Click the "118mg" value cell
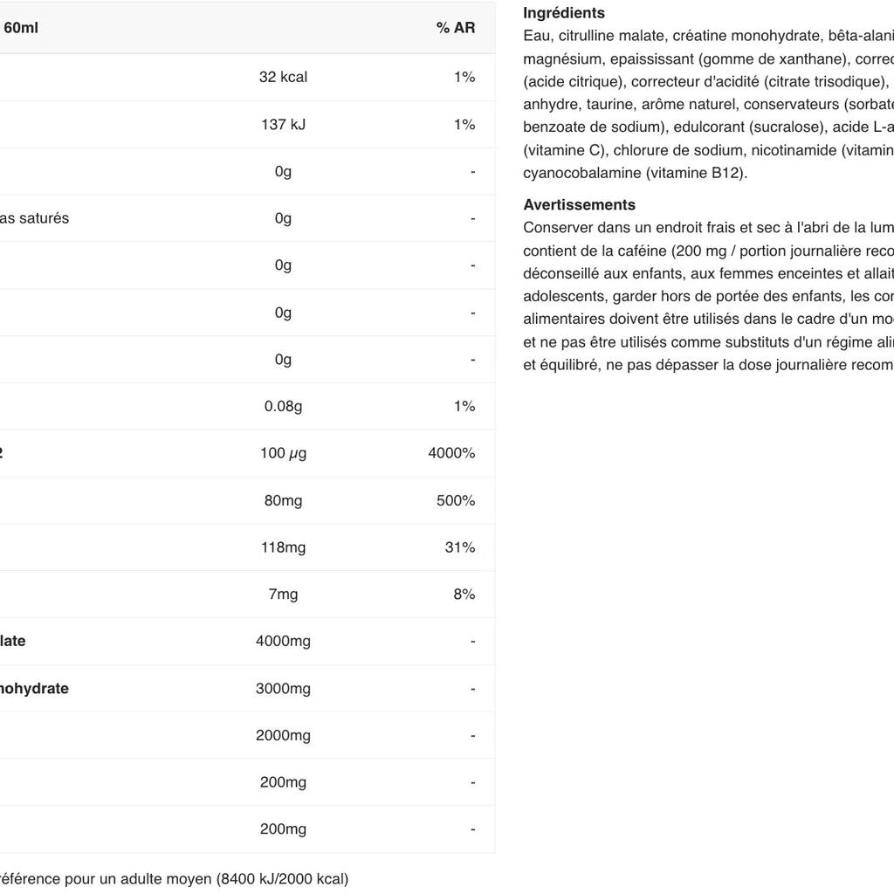Image resolution: width=894 pixels, height=894 pixels. point(283,547)
